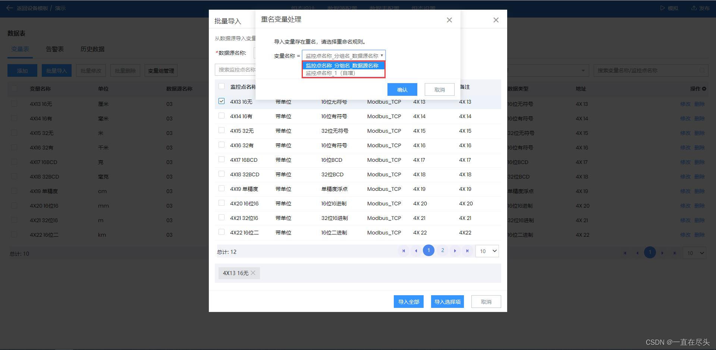Check the 4X16 32有 row in import dialog

[222, 145]
